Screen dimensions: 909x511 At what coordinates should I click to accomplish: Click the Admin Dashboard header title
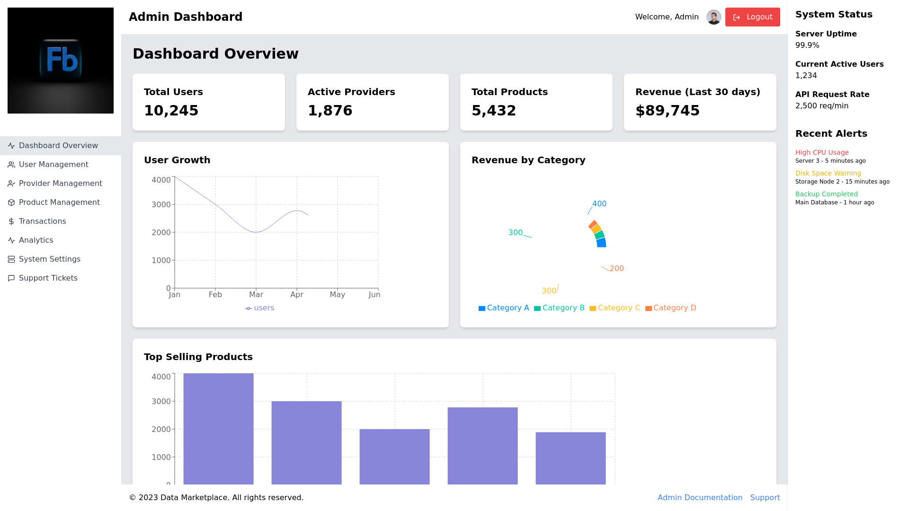coord(186,17)
